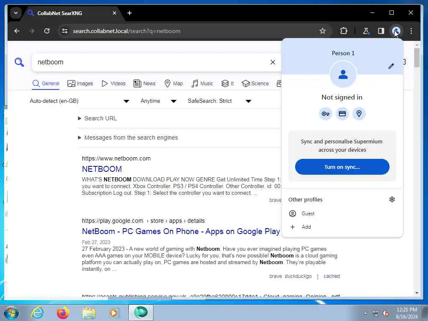The image size is (428, 321).
Task: Switch to the It search tab
Action: 227,84
